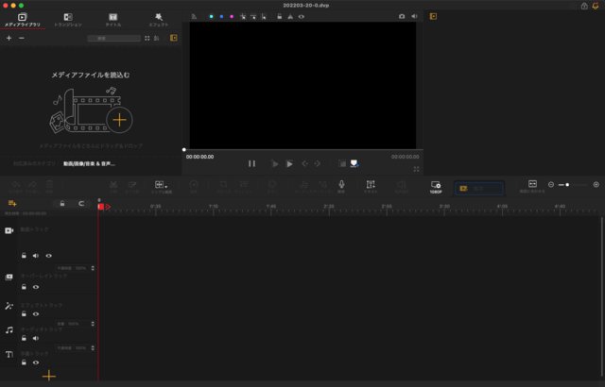Click the yellow plus icon below the tracks
Viewport: 605px width, 387px height.
(x=49, y=375)
